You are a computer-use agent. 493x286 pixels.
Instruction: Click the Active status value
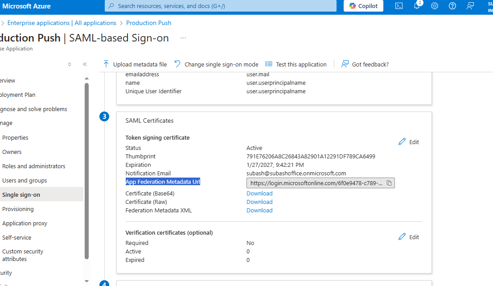pyautogui.click(x=255, y=148)
